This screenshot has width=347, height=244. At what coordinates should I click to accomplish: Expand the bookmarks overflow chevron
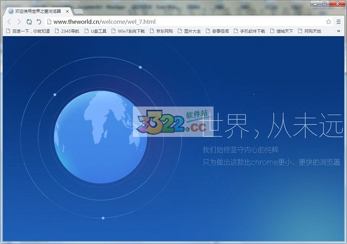[x=338, y=31]
